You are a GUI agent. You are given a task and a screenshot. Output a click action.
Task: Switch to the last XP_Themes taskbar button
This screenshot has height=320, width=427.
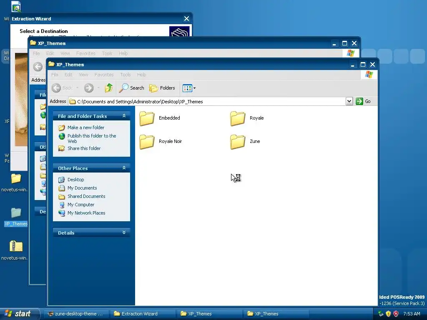pos(276,314)
